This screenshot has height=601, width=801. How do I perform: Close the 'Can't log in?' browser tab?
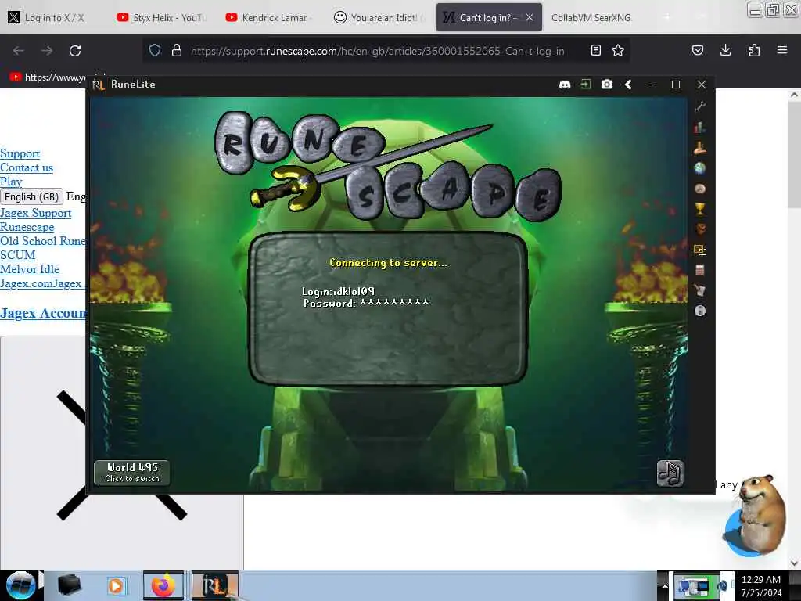pyautogui.click(x=530, y=17)
